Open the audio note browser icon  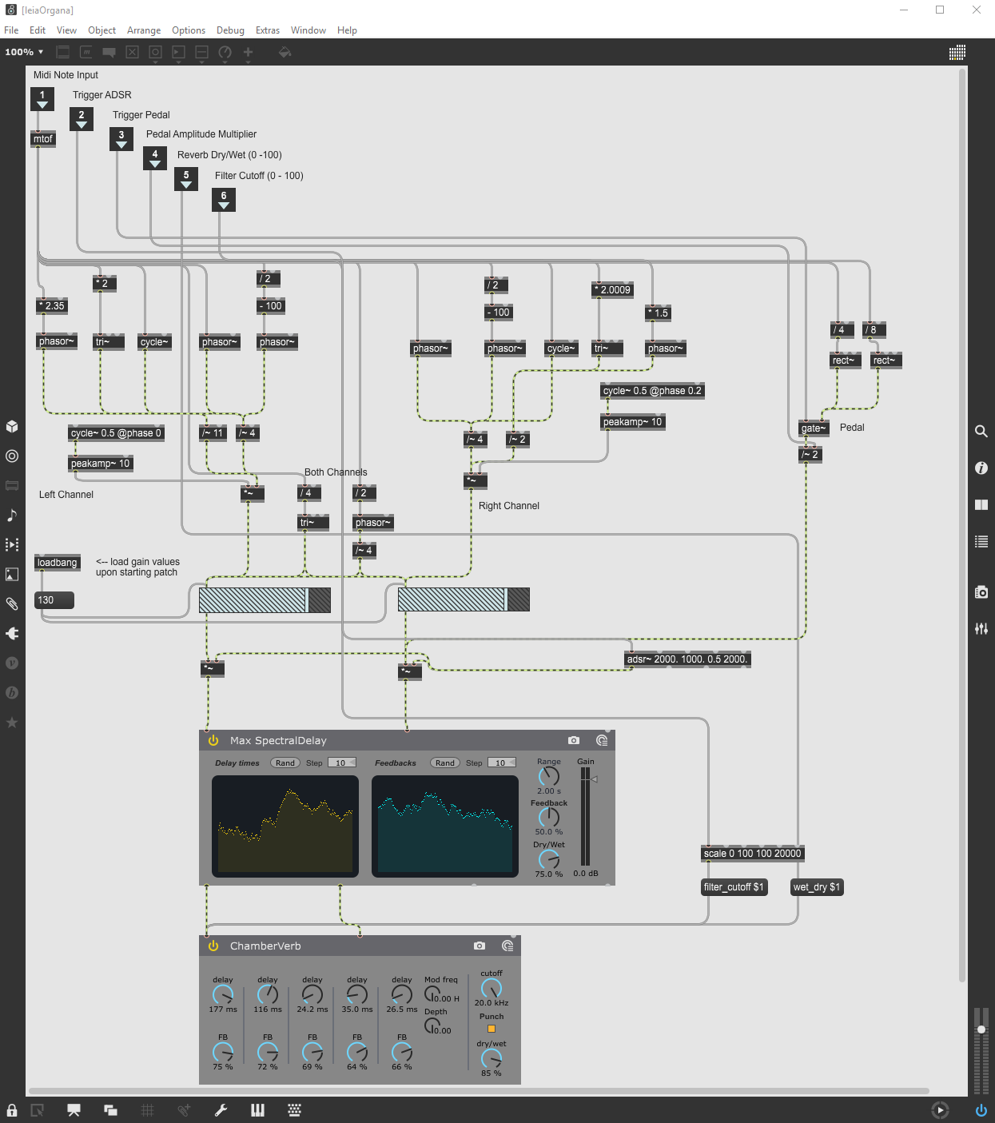(x=12, y=516)
